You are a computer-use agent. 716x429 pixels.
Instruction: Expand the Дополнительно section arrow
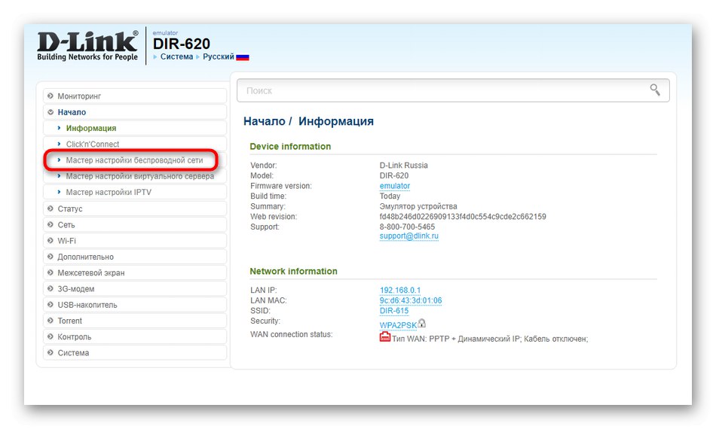[x=50, y=256]
